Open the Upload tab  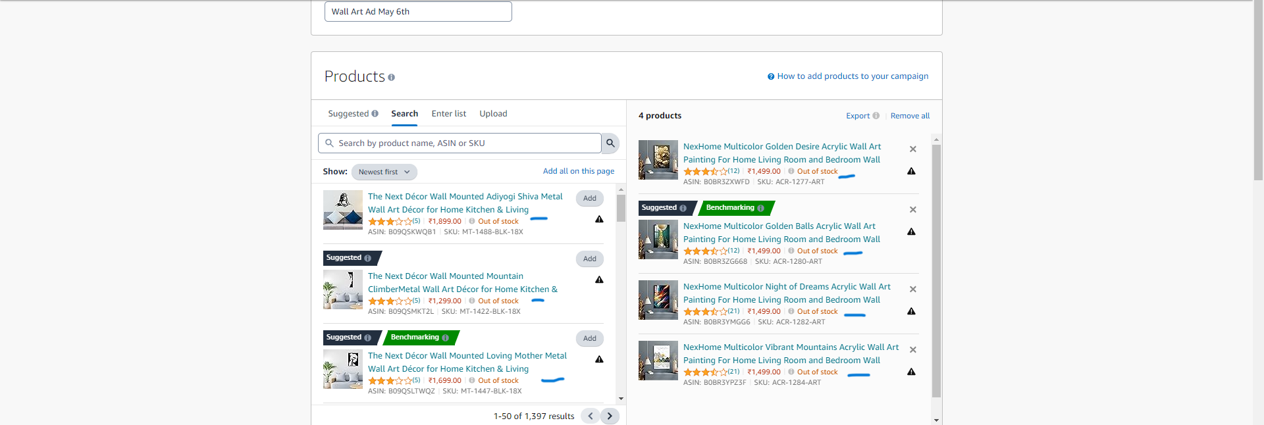[493, 114]
